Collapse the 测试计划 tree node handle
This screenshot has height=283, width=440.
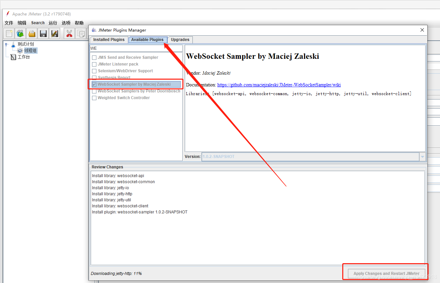click(x=6, y=44)
